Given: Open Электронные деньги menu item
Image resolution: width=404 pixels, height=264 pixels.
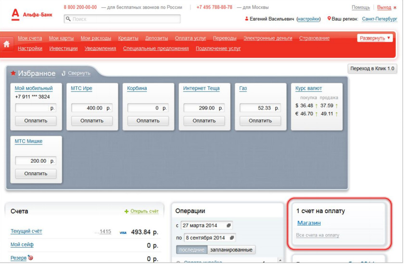Looking at the screenshot, I should pyautogui.click(x=268, y=38).
